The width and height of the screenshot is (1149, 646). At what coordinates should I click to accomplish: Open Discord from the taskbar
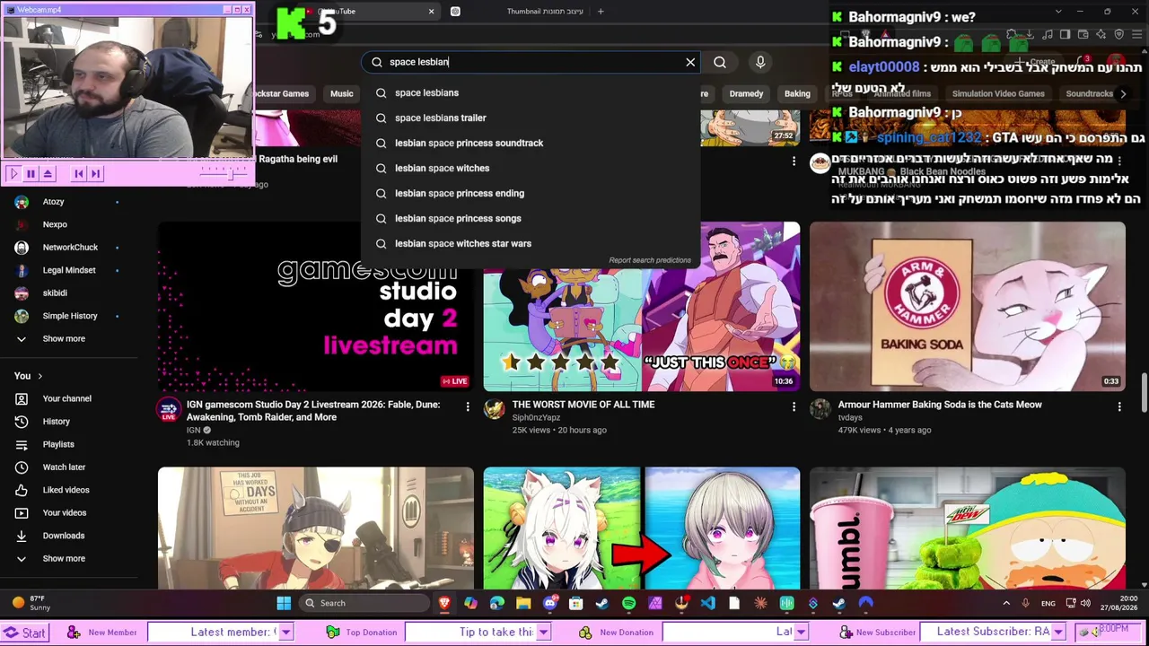pos(550,603)
